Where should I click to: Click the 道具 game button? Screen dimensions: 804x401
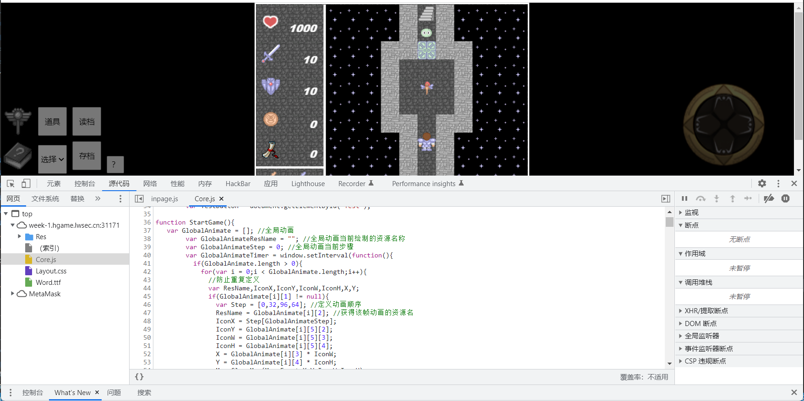click(x=52, y=122)
